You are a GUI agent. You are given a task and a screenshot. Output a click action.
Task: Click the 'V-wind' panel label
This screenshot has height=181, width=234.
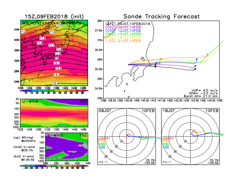click(x=55, y=135)
